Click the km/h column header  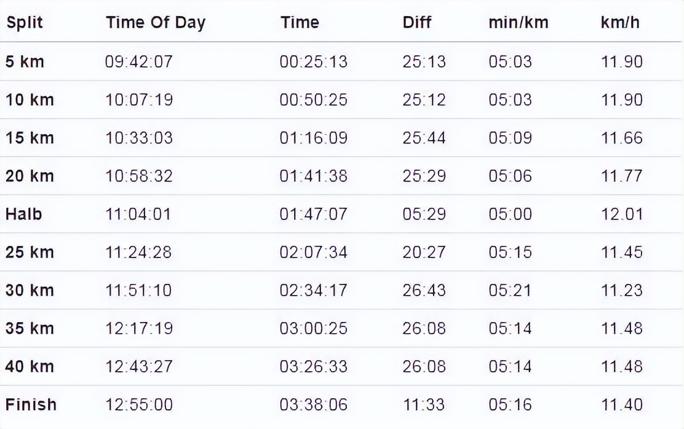click(620, 23)
